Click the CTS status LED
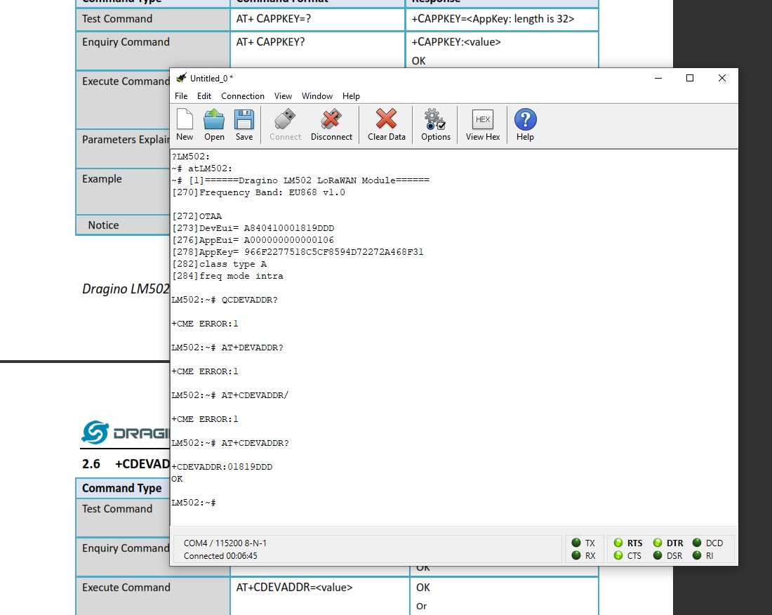This screenshot has width=772, height=615. (618, 555)
